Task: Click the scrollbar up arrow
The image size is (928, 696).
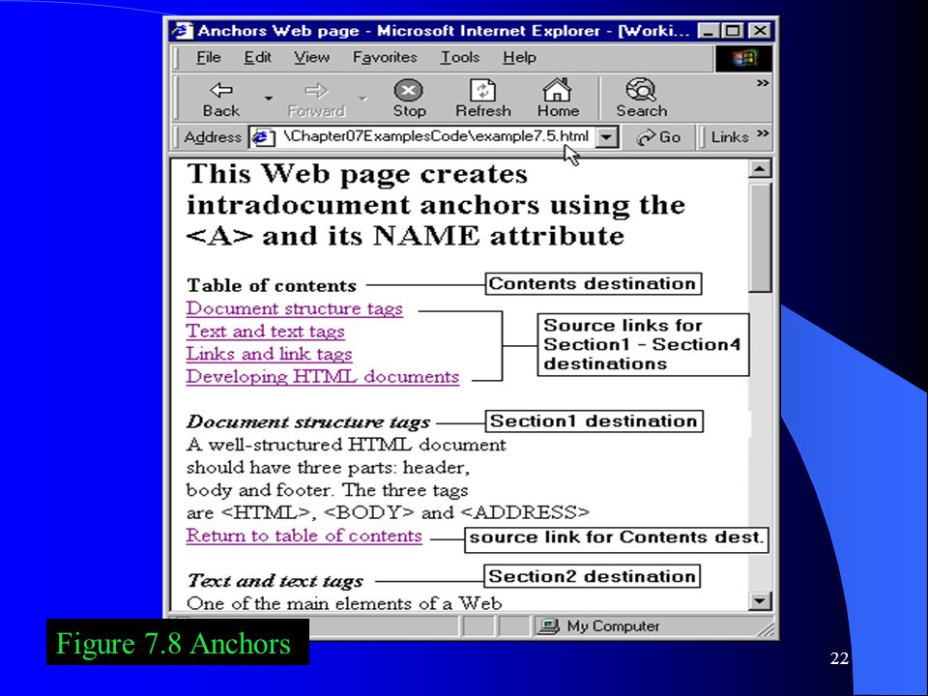Action: 760,168
